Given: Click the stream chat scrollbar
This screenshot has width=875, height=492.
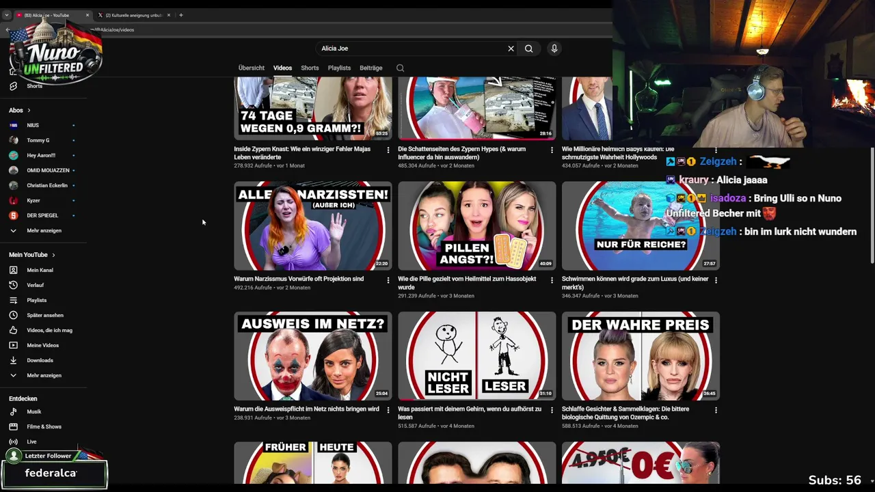Looking at the screenshot, I should (872, 205).
